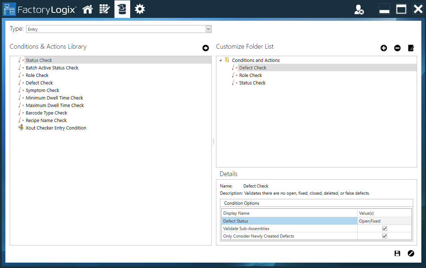
Task: Maximize the FactoryLogix window
Action: click(x=401, y=9)
